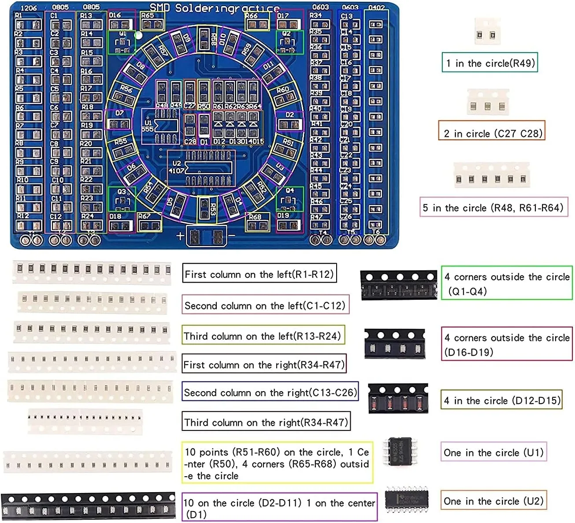575x523 pixels.
Task: Click the '4 corners outside the circle (Q1-Q4)' label
Action: [x=507, y=283]
